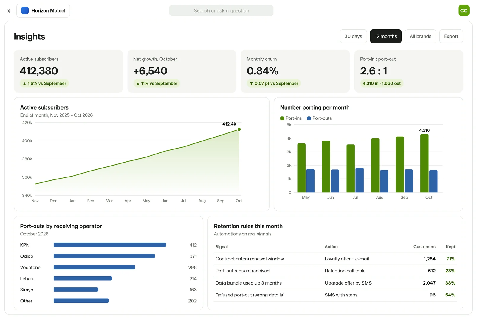477x320 pixels.
Task: Click the Other row value 202
Action: point(192,301)
